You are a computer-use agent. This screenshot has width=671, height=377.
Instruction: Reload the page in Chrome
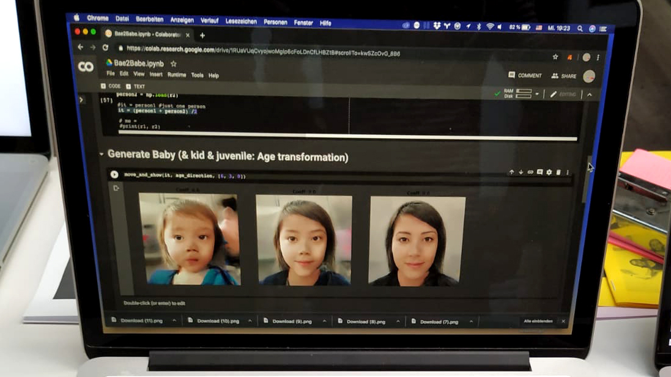[105, 48]
